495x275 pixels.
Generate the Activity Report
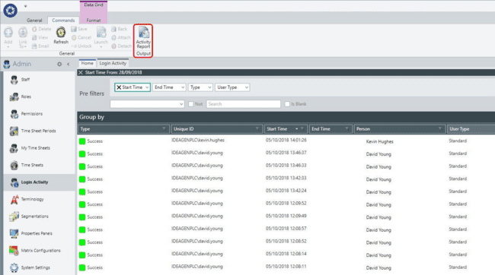pyautogui.click(x=143, y=37)
